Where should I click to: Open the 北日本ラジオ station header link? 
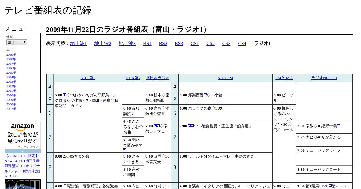pos(158,78)
